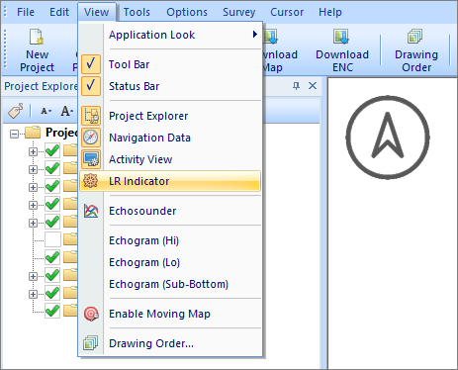Check the empty checkbox in the project tree
458x370 pixels.
click(x=52, y=239)
